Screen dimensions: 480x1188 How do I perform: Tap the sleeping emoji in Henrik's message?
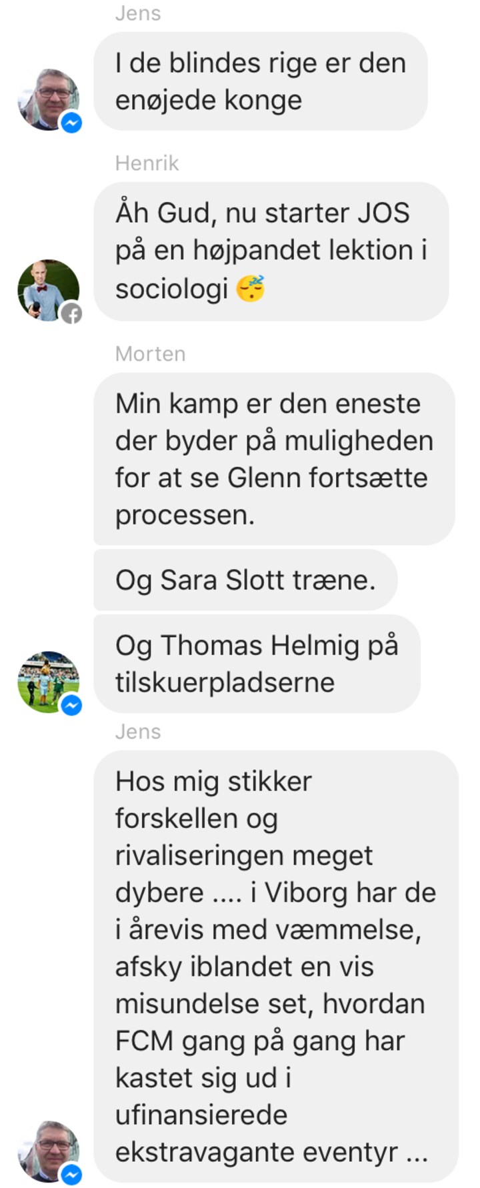click(x=251, y=288)
